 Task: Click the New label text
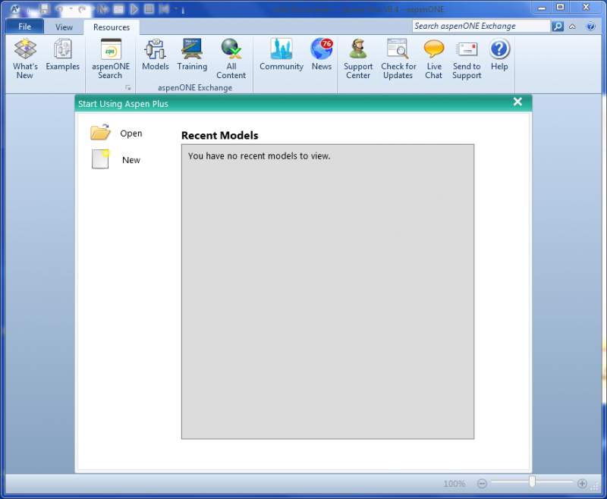click(x=131, y=160)
